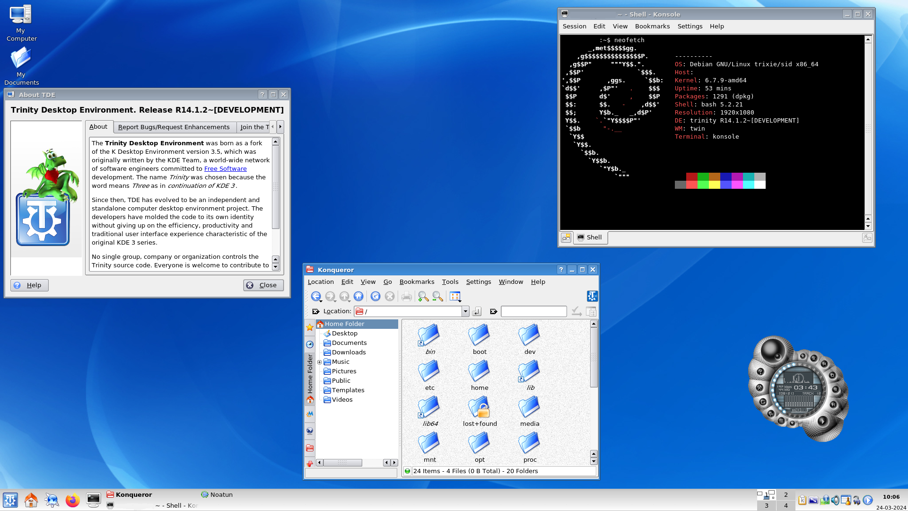Go back in Konqueror toolbar
The height and width of the screenshot is (511, 908).
click(315, 296)
